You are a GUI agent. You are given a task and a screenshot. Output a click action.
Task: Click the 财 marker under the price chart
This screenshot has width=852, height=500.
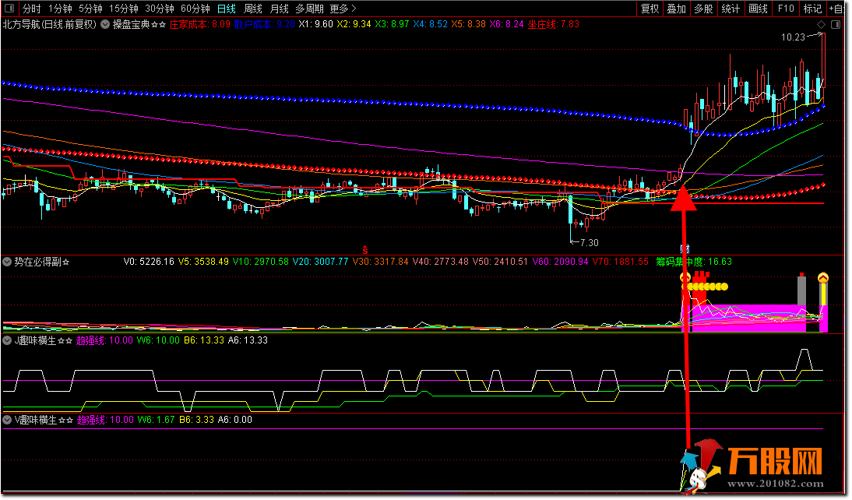coord(685,249)
